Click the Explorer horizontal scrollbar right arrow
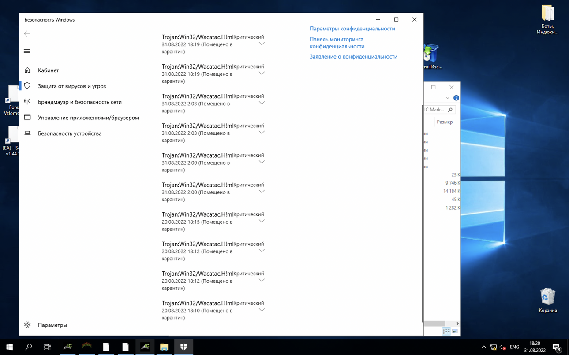This screenshot has height=355, width=569. click(x=457, y=324)
